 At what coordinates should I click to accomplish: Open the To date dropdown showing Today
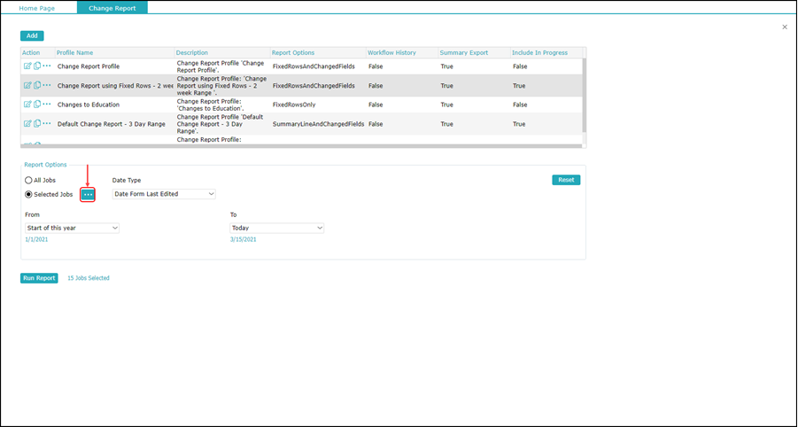(x=277, y=228)
